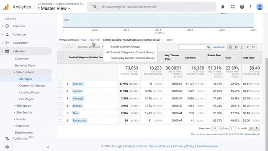Switch to the Percentage pie chart view
This screenshot has width=268, height=151.
(x=236, y=47)
